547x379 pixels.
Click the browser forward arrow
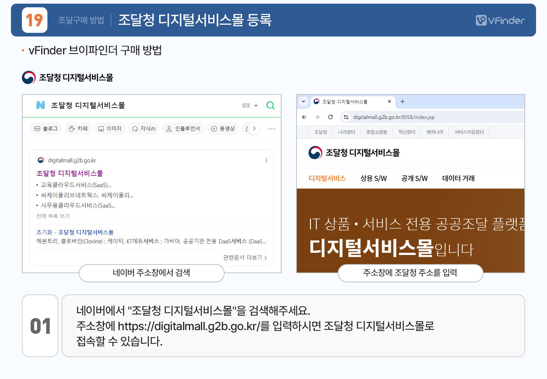click(x=317, y=117)
